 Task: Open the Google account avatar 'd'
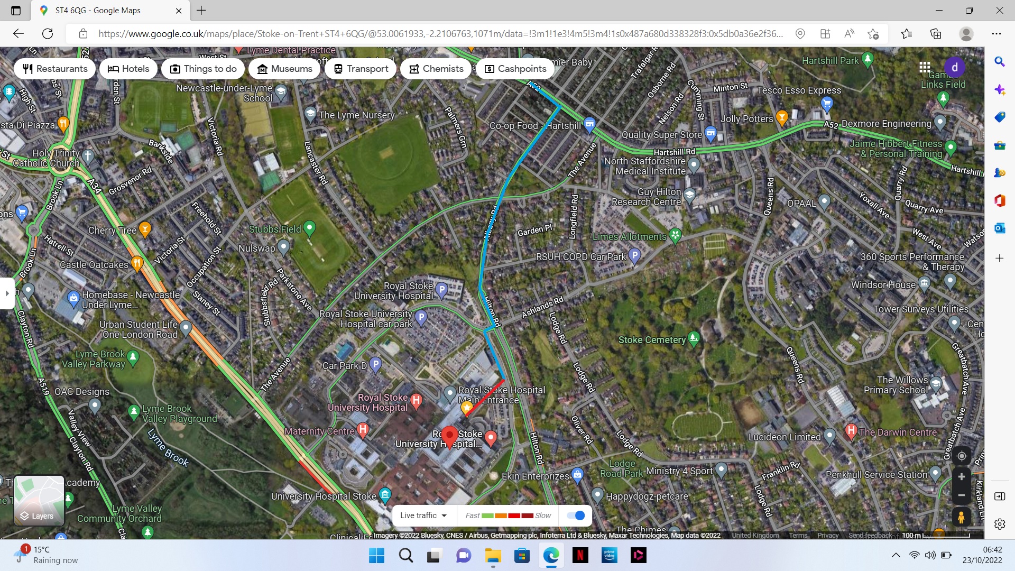click(954, 67)
